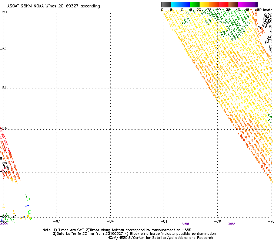
Task: Click the '3:55' swath time label
Action: [x=231, y=224]
